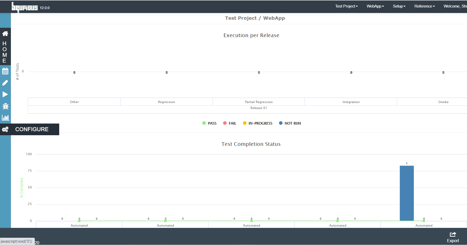This screenshot has width=467, height=245.
Task: Open the bar chart reports icon
Action: click(x=5, y=118)
